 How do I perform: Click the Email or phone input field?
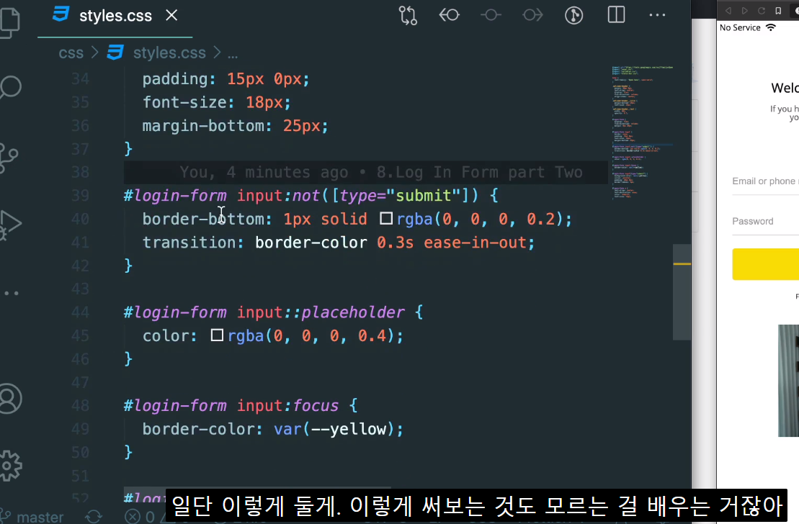click(765, 181)
